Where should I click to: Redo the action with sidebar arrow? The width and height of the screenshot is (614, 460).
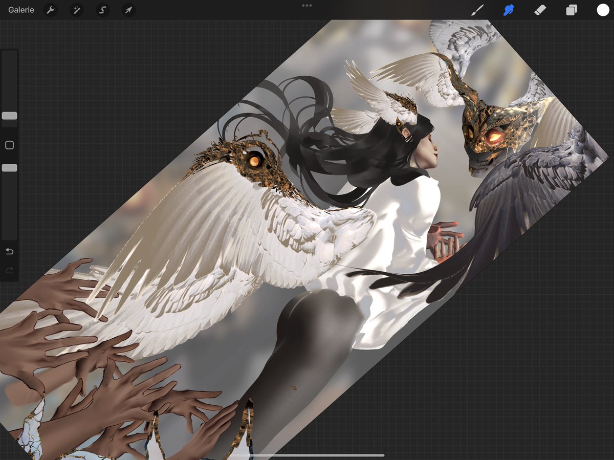tap(9, 270)
